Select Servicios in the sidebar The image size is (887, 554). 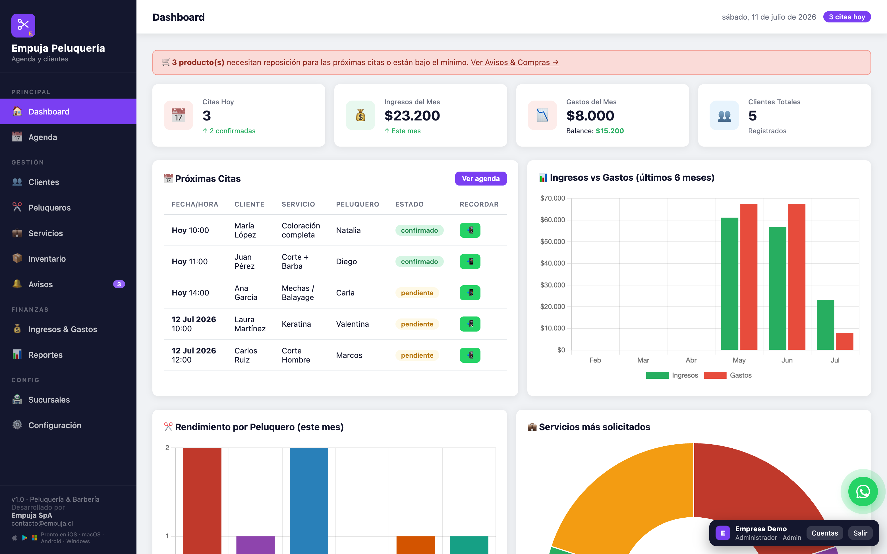point(68,233)
